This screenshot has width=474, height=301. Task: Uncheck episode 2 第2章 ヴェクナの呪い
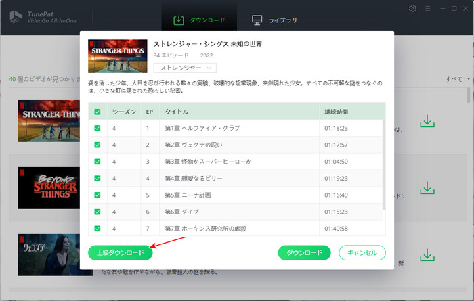(98, 145)
